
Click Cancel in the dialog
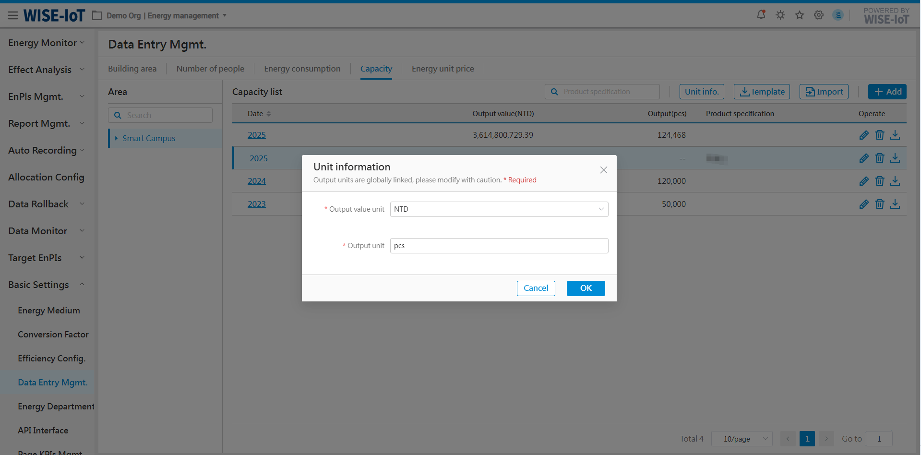(x=536, y=288)
